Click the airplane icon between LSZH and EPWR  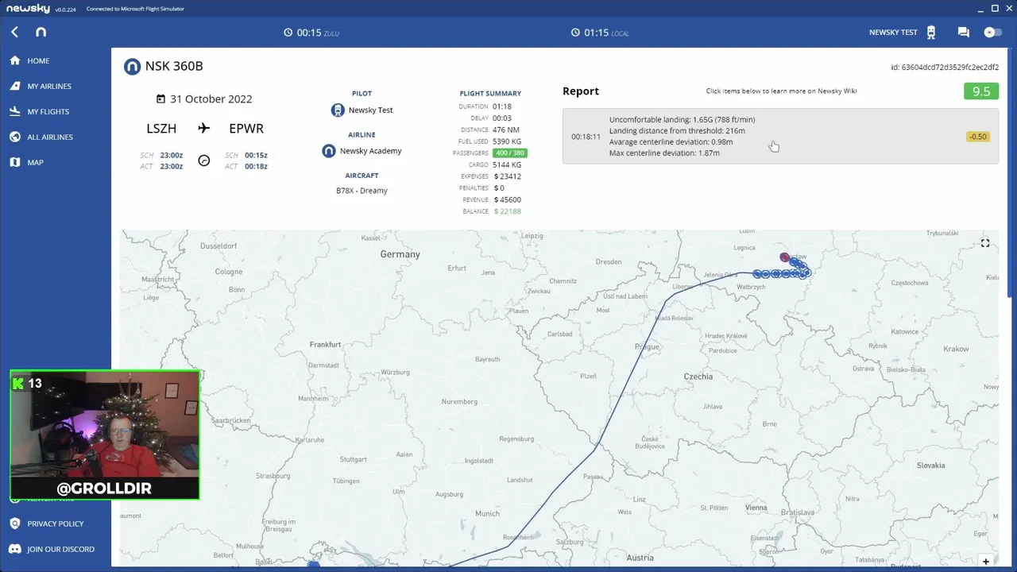tap(204, 128)
